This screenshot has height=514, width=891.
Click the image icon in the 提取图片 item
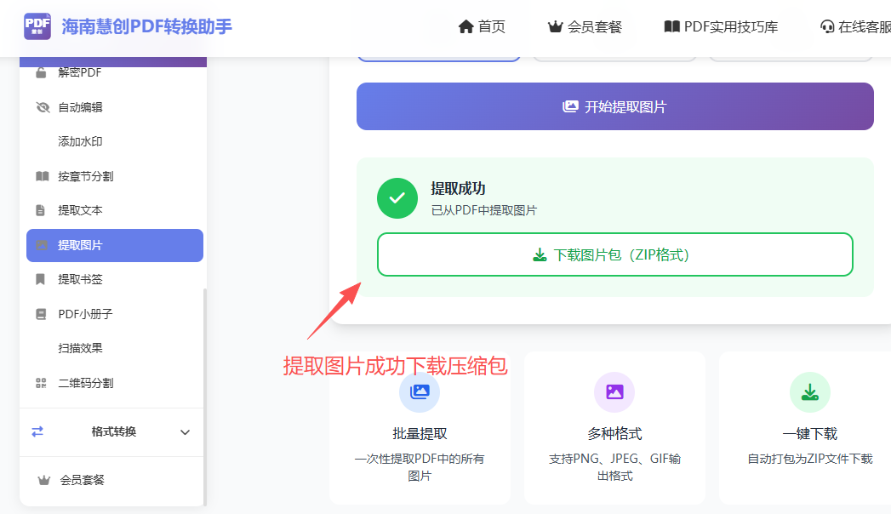42,245
